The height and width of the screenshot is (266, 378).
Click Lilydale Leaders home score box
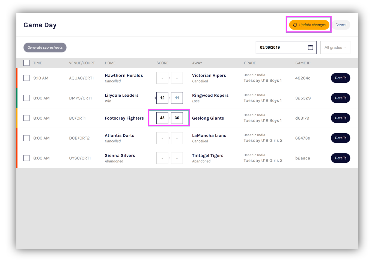(162, 98)
